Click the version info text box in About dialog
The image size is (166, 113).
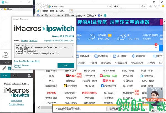click(x=44, y=51)
